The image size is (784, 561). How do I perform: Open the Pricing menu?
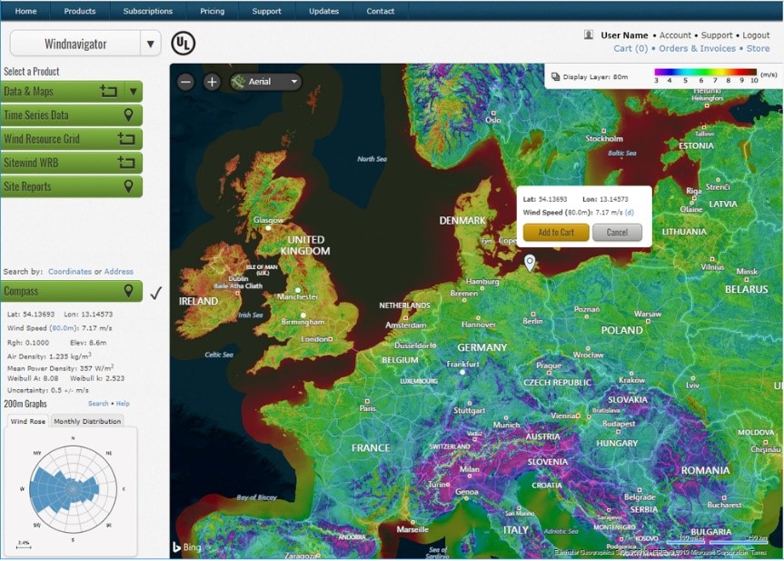212,11
